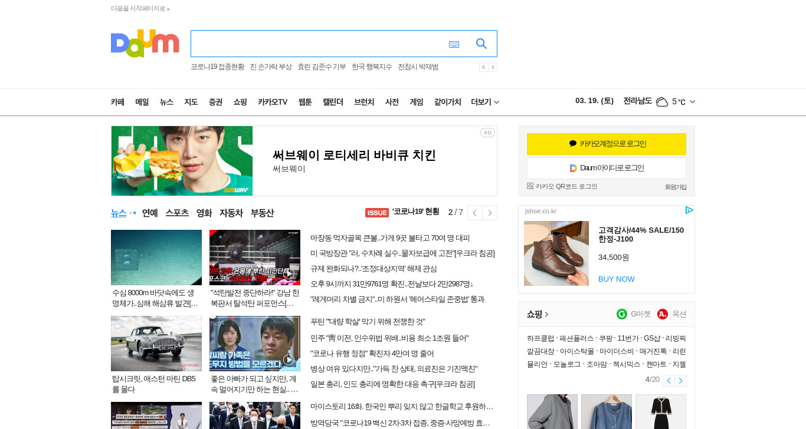Open headline 규제 완화되나 조정대상지역 해제 관심
Viewport: 806px width, 429px height.
pyautogui.click(x=373, y=269)
